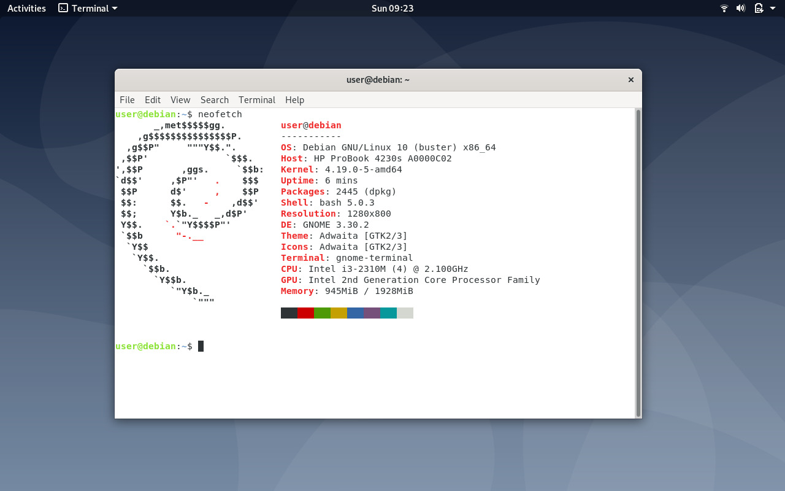Screen dimensions: 785x491
Task: Click the Terminal icon in the top bar
Action: point(63,8)
